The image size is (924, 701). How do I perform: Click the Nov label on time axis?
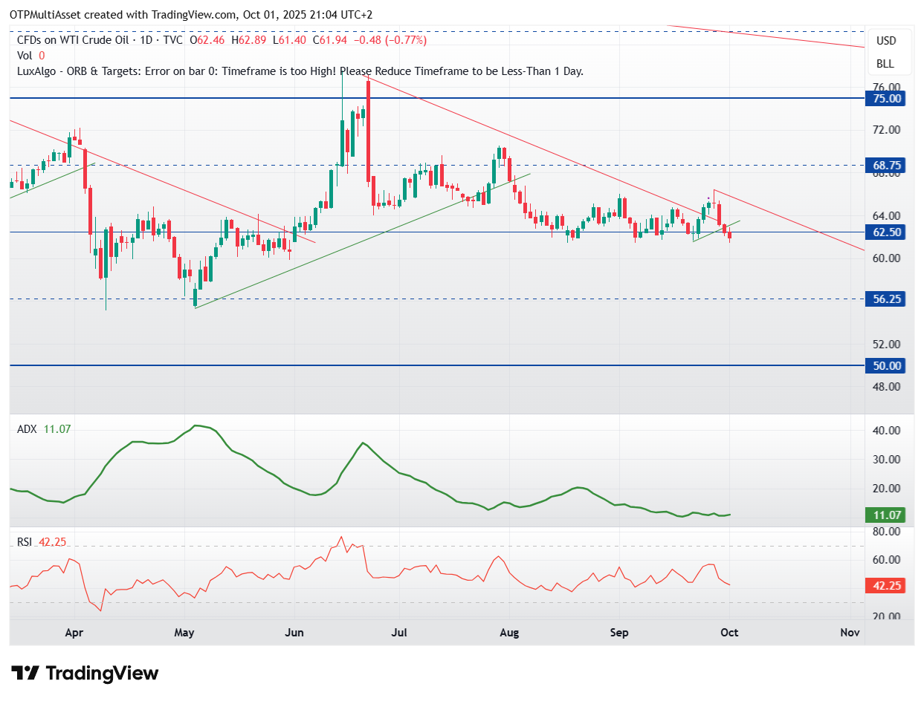point(850,633)
